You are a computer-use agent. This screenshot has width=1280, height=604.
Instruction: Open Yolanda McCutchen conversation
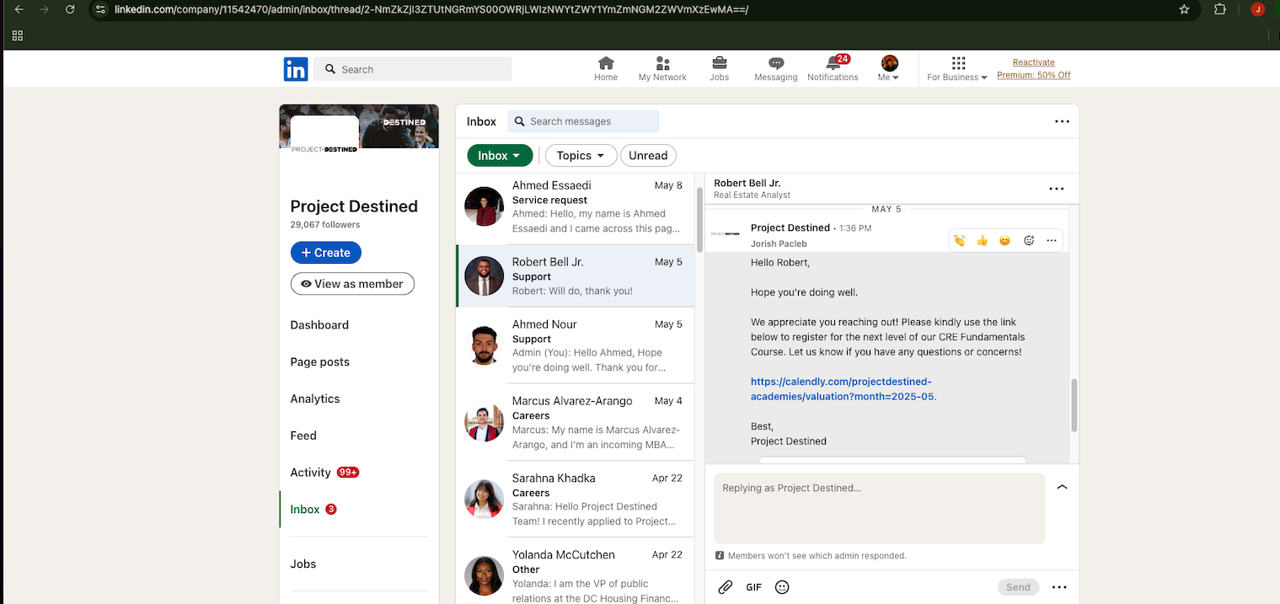575,571
